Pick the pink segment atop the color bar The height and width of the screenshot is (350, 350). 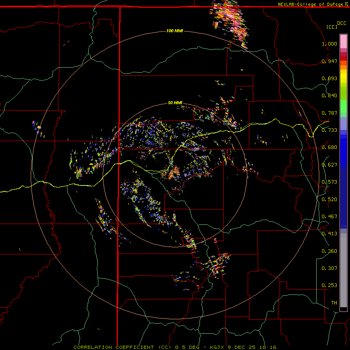pos(343,41)
